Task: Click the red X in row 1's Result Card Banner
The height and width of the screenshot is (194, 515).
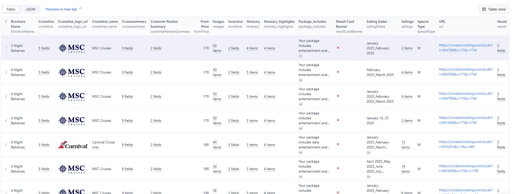Action: [x=338, y=48]
